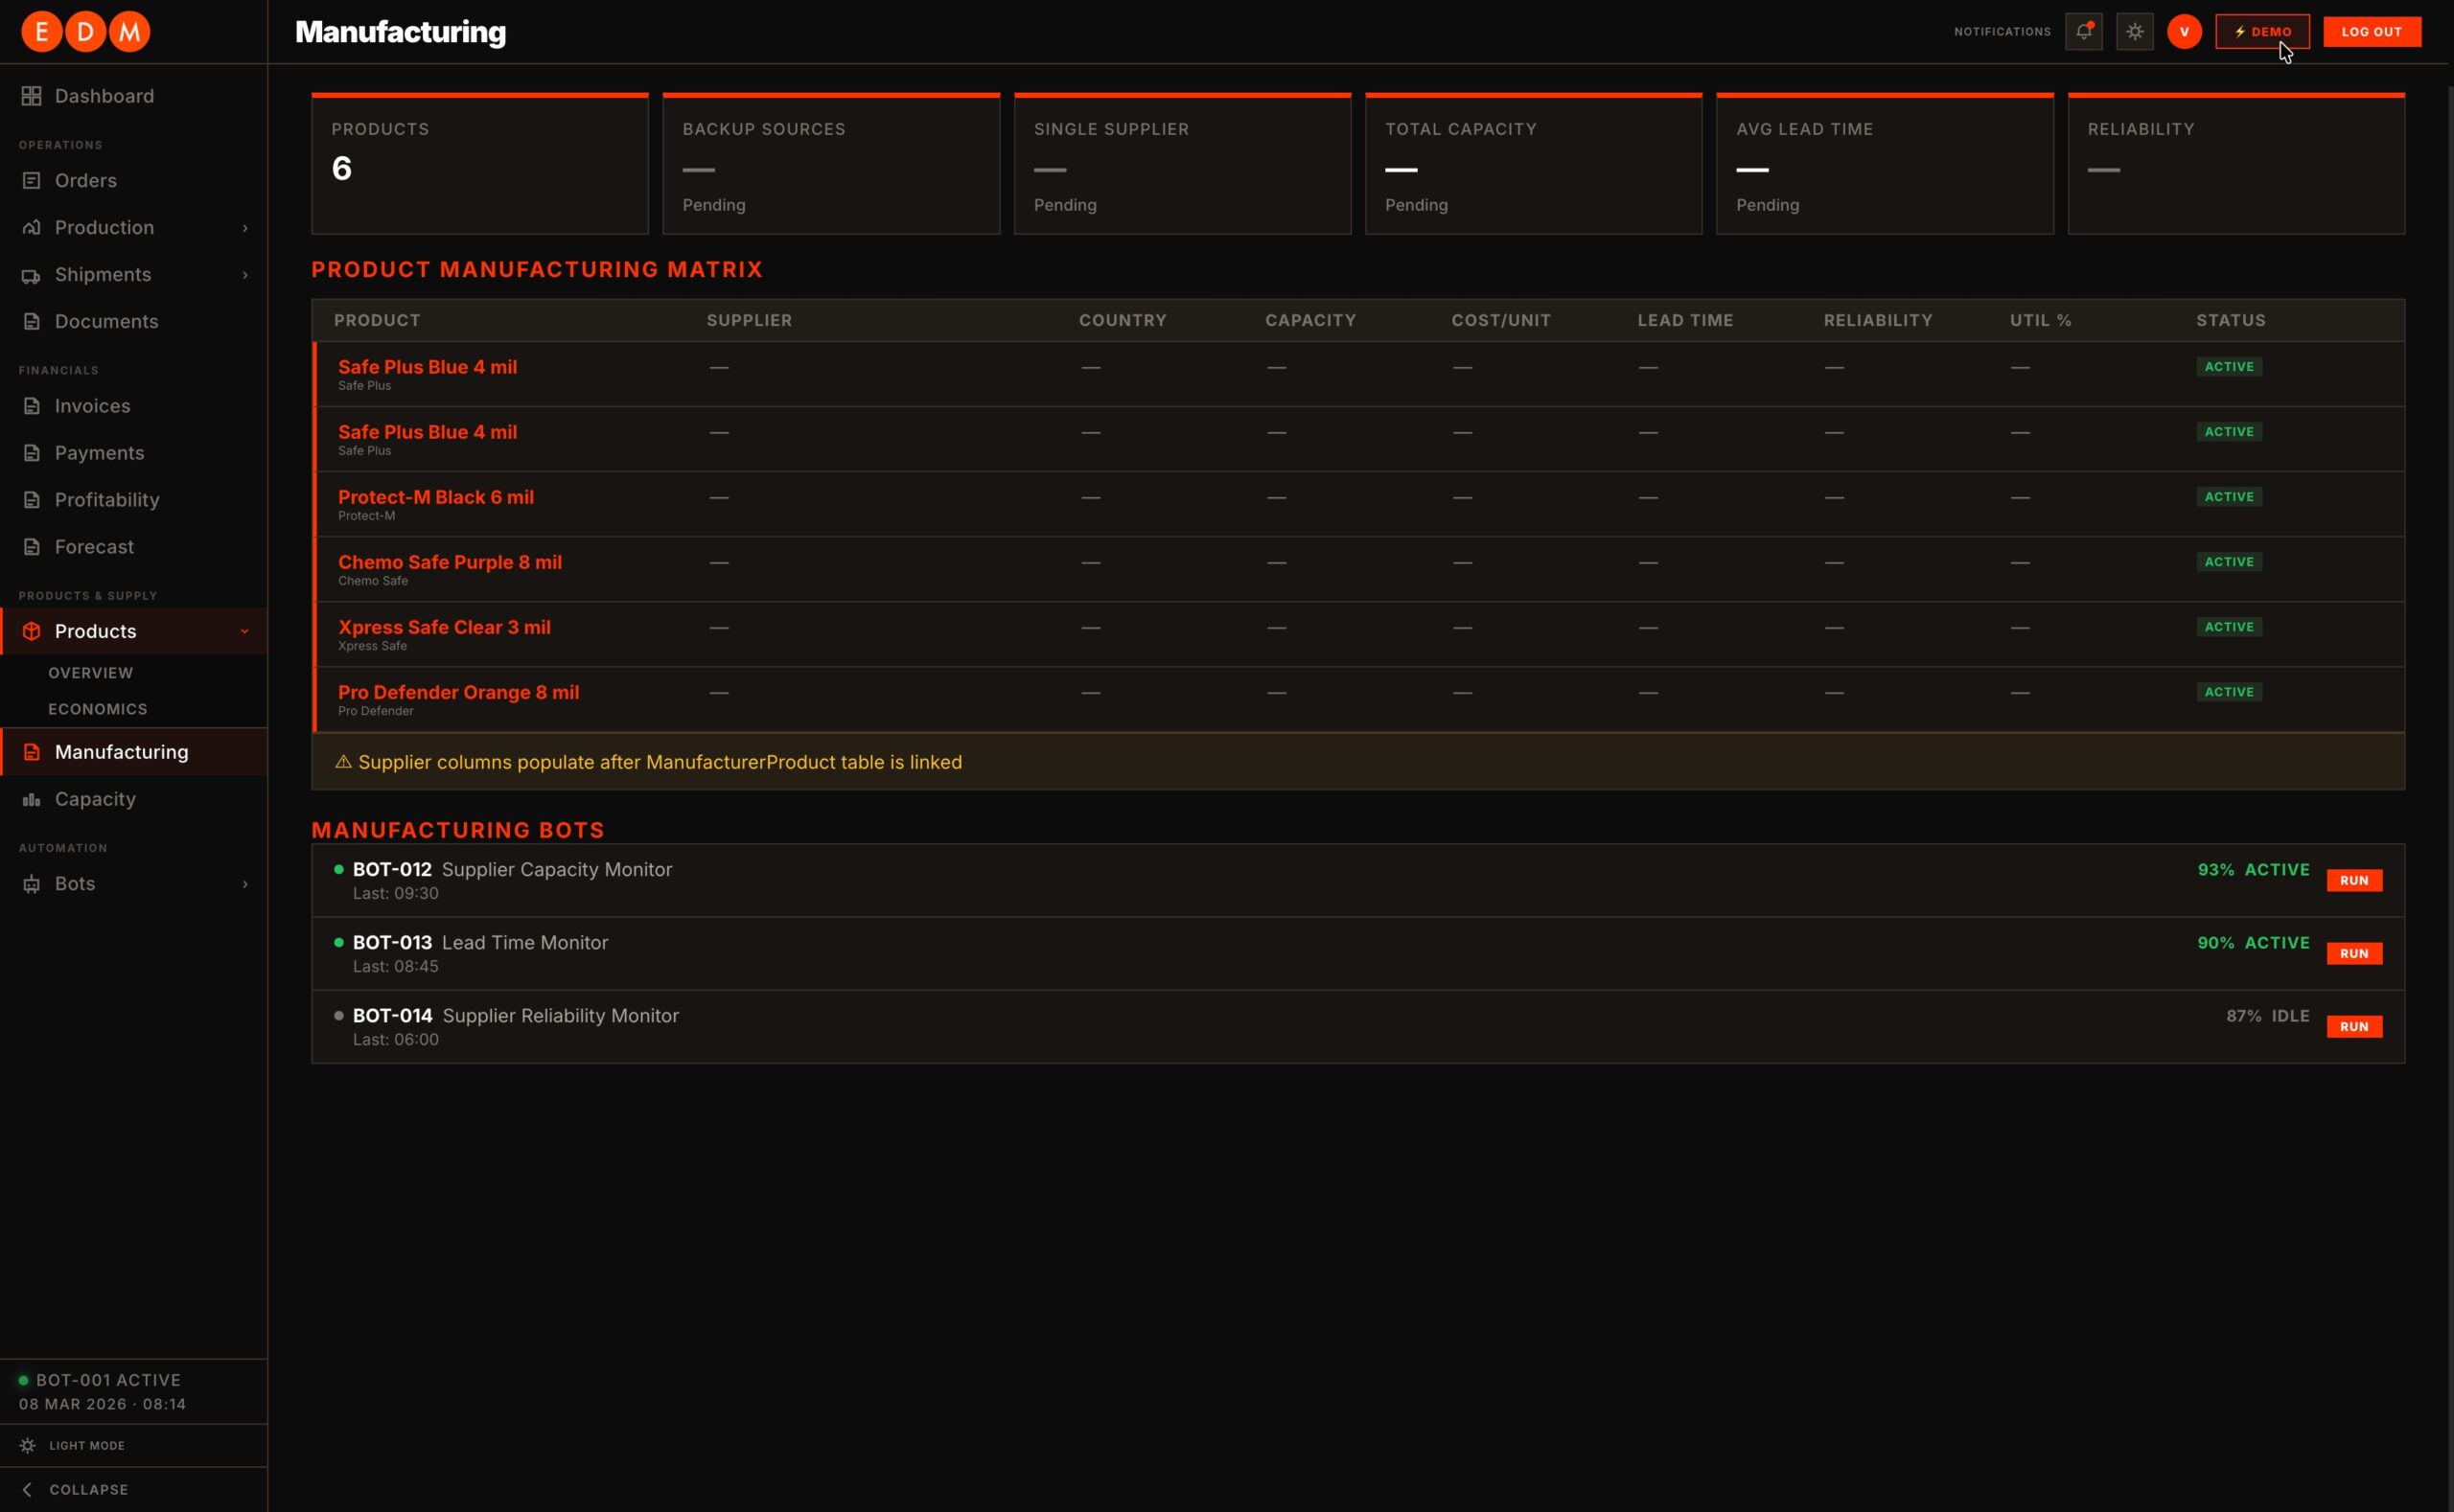This screenshot has height=1512, width=2454.
Task: Open the Dashboard page
Action: [133, 96]
